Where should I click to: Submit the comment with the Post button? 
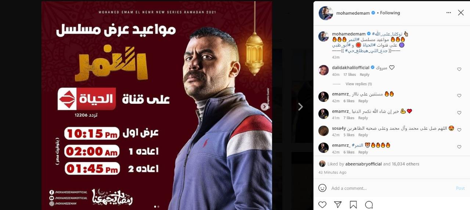point(460,188)
